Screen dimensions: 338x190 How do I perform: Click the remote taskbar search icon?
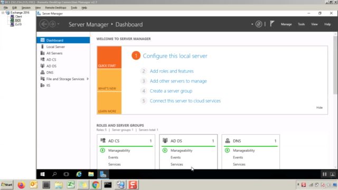point(54,174)
